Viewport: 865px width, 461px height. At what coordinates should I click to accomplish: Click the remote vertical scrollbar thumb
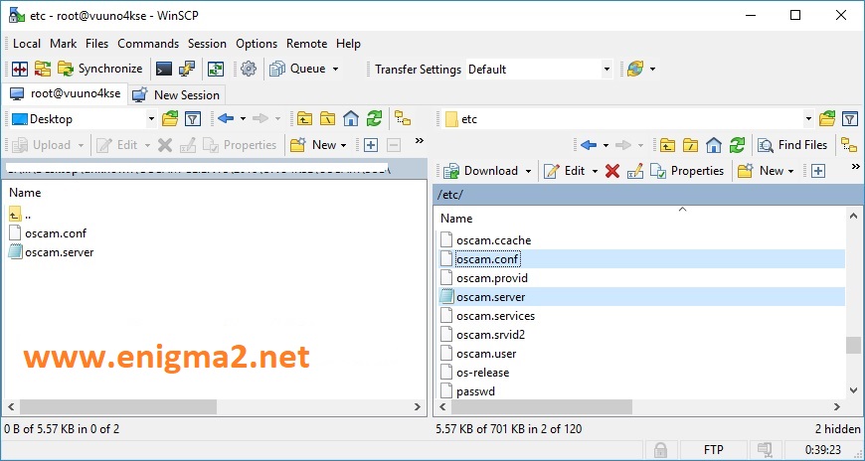853,345
